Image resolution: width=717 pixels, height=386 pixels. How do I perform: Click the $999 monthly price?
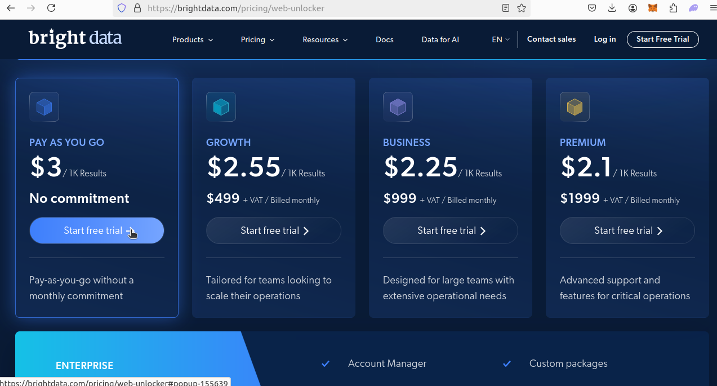tap(400, 198)
